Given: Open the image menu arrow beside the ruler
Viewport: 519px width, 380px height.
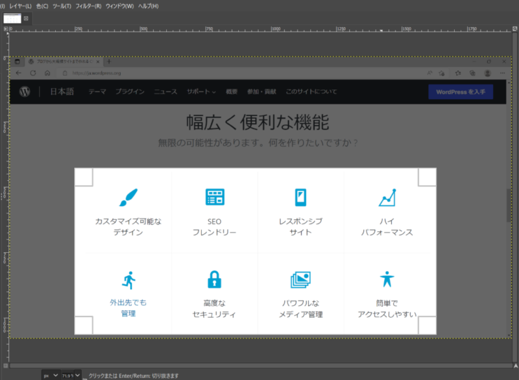Looking at the screenshot, I should point(6,29).
